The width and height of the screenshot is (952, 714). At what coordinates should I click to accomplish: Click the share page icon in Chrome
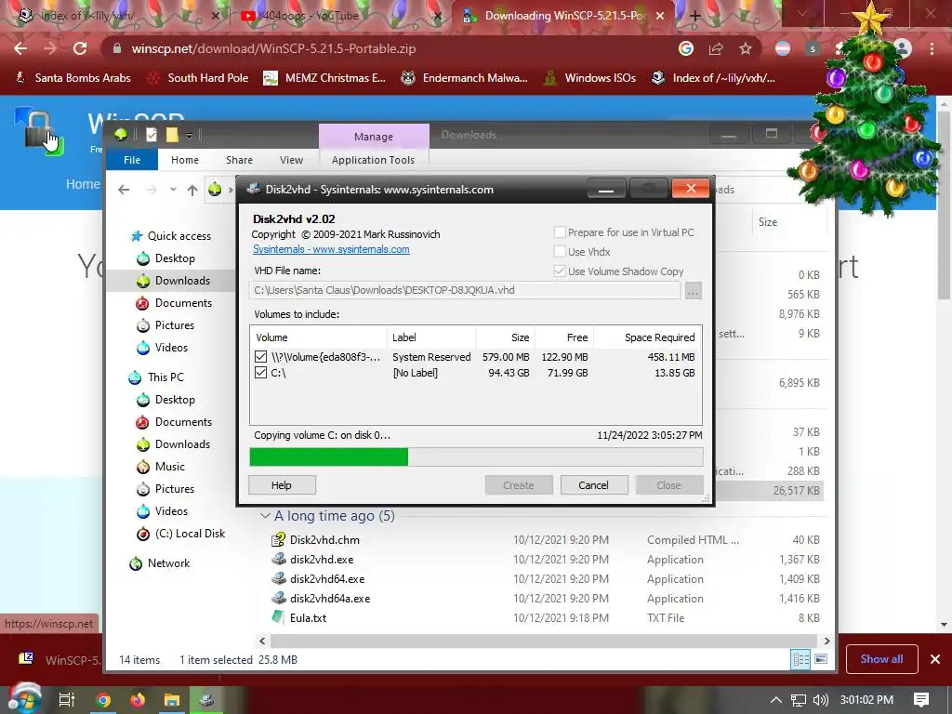point(716,48)
